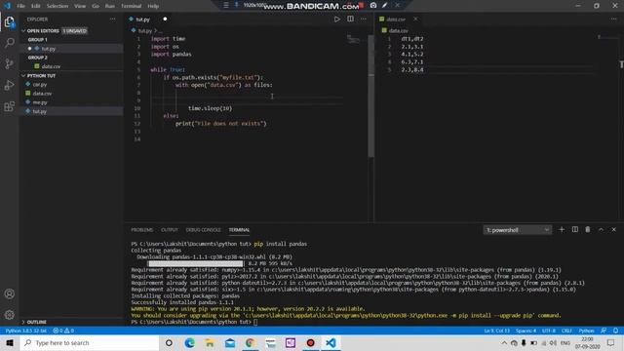Change language mode Python in status bar
The height and width of the screenshot is (351, 624).
tap(586, 331)
